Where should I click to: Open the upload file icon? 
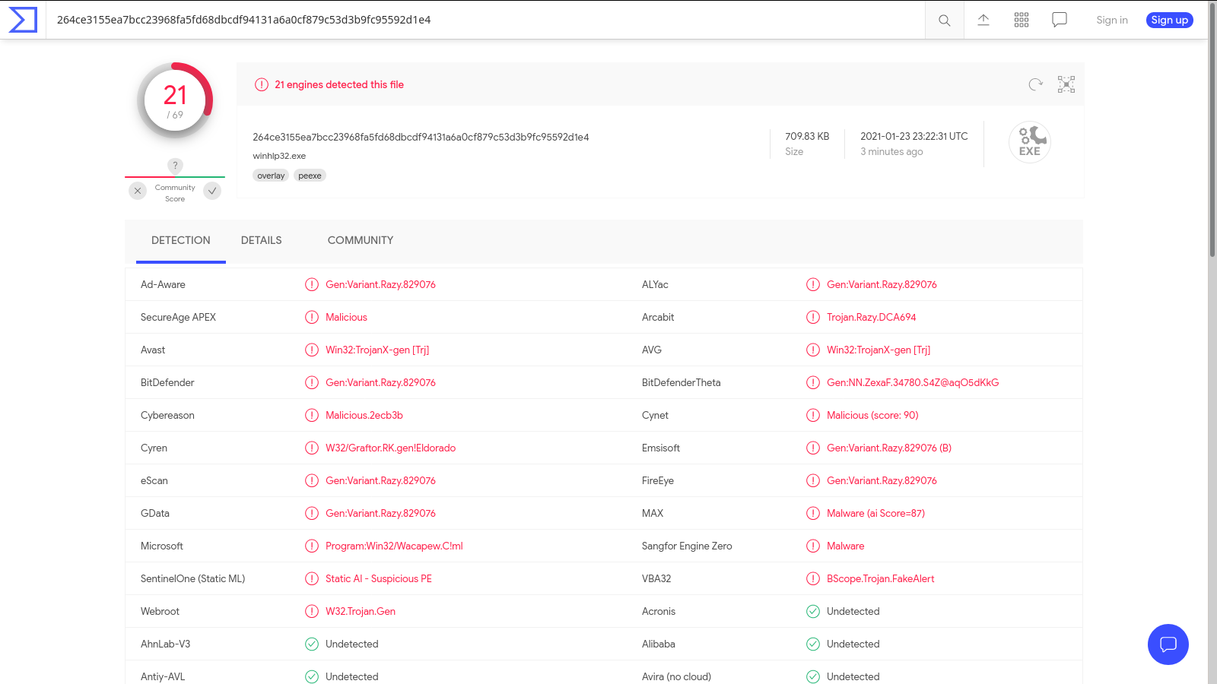(x=983, y=20)
